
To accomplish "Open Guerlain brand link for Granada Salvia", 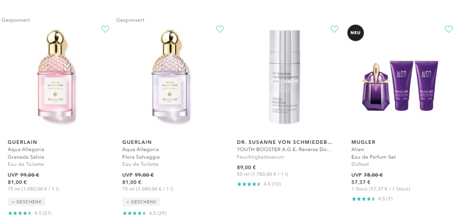I will click(22, 142).
